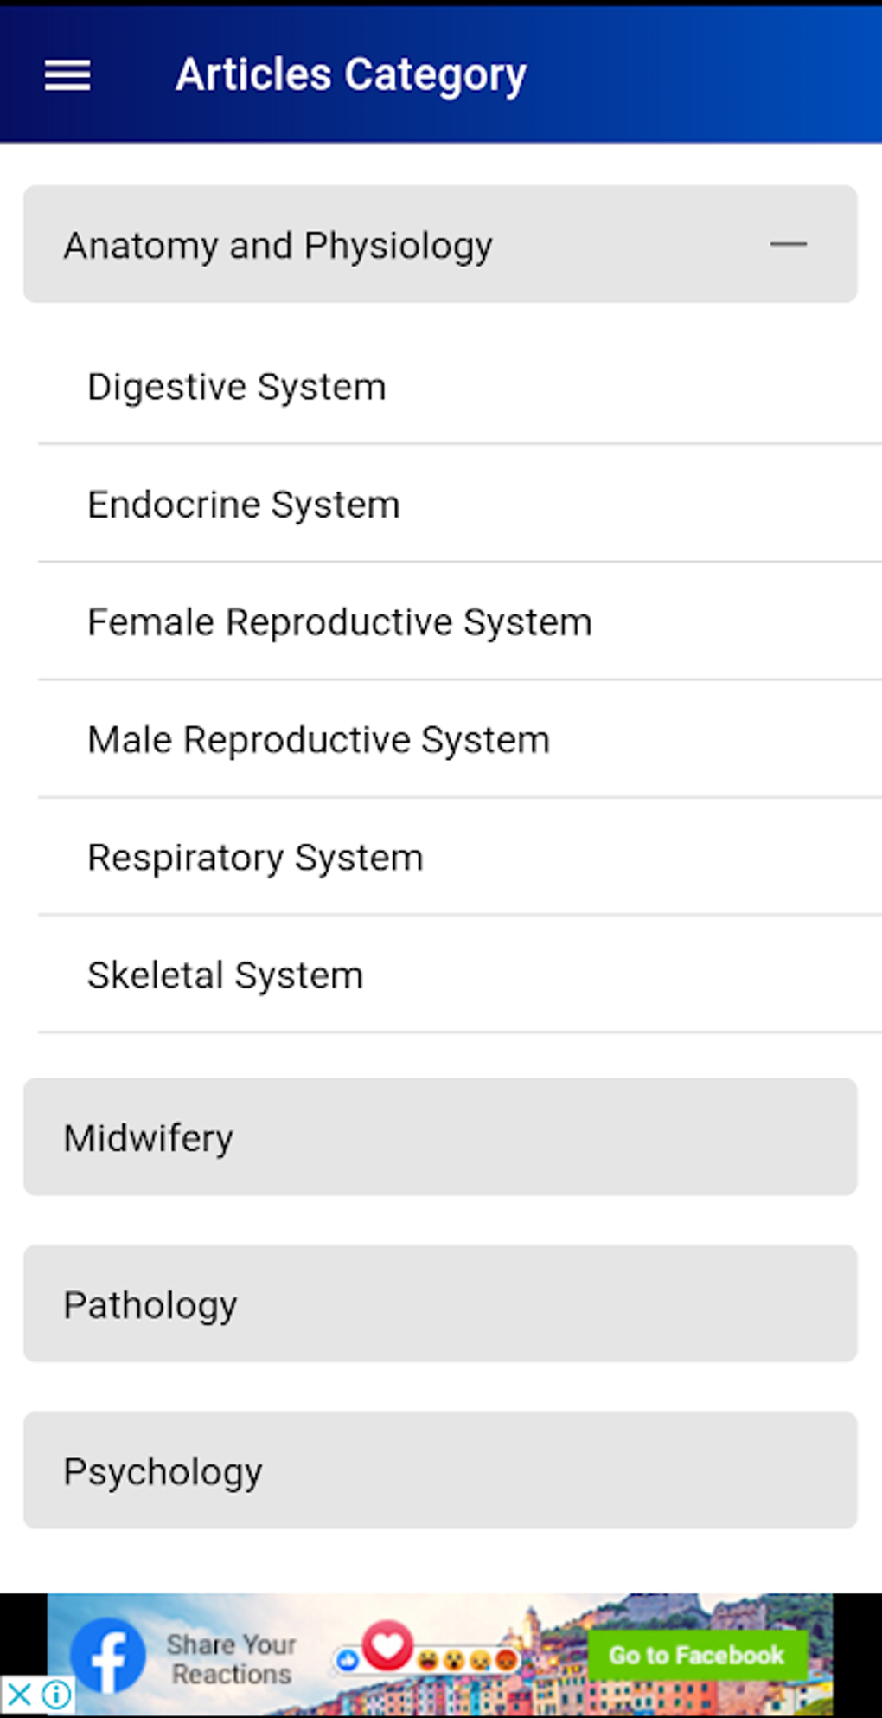Click the heart reaction icon in ad
The image size is (882, 1718).
click(387, 1644)
